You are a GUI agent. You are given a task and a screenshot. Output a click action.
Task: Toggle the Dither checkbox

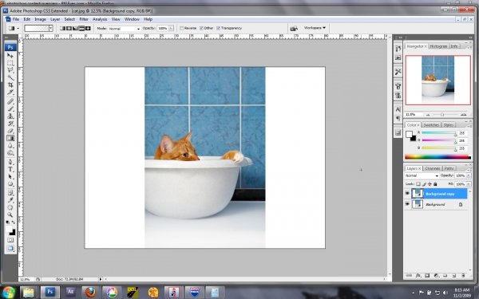point(202,28)
